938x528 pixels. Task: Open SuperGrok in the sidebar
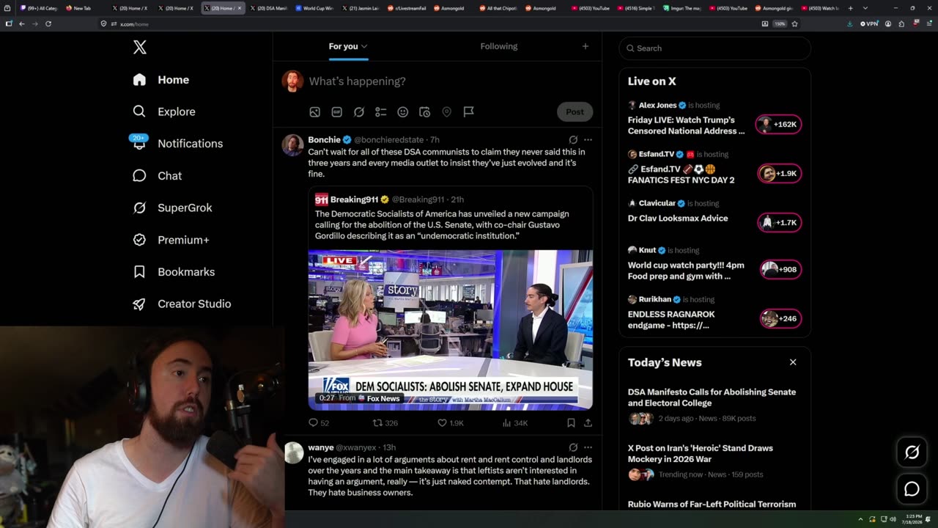(x=172, y=208)
